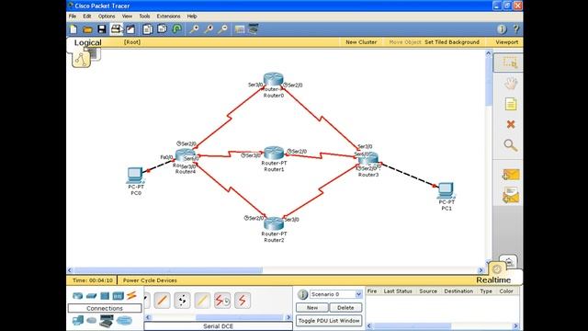Open the Activity Wizard toolbar icon
The width and height of the screenshot is (588, 331).
click(x=130, y=29)
